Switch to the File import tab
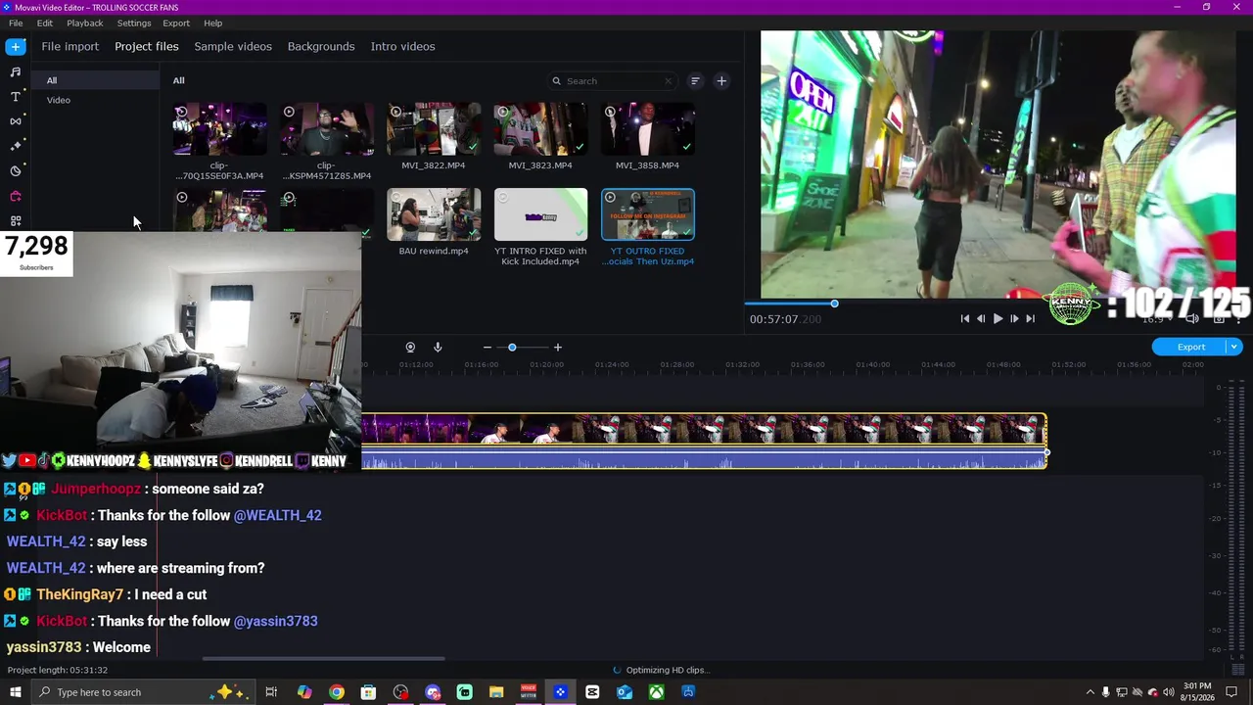The image size is (1253, 705). [x=70, y=46]
